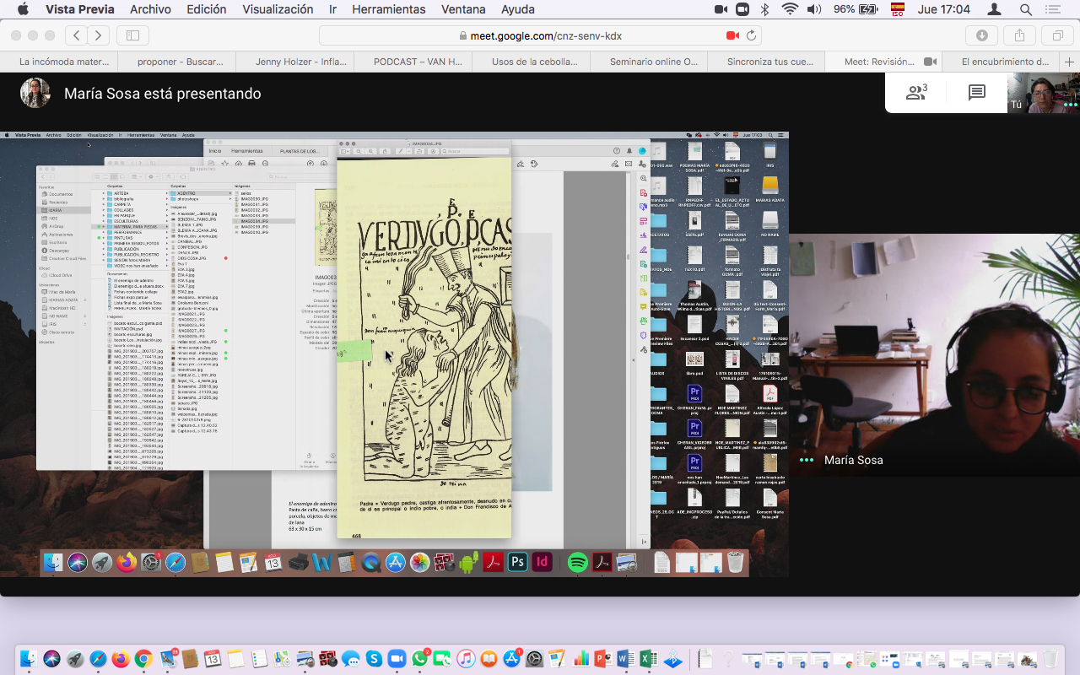Reload the Google Meet page

pos(751,35)
